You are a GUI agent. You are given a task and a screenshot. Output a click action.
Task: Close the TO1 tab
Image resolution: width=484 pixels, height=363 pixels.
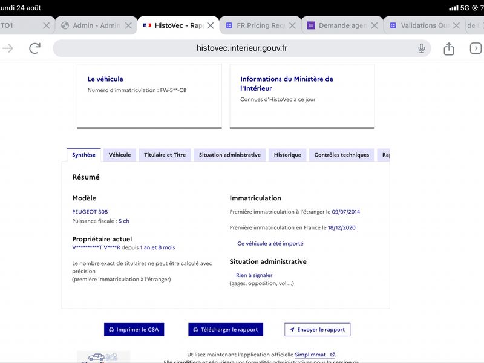(47, 25)
